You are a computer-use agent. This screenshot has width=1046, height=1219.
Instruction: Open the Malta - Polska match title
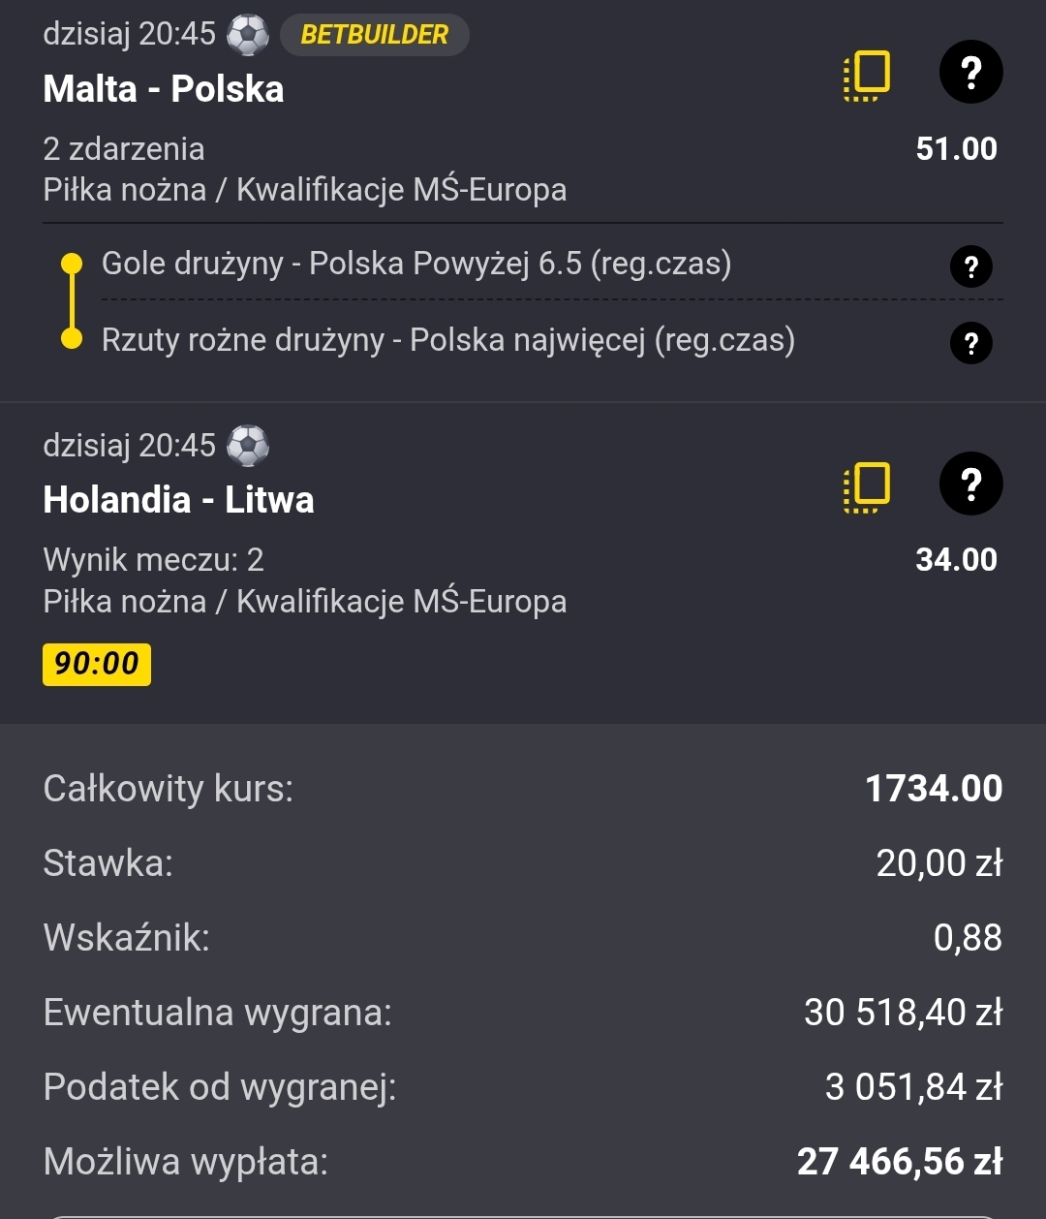pyautogui.click(x=164, y=89)
